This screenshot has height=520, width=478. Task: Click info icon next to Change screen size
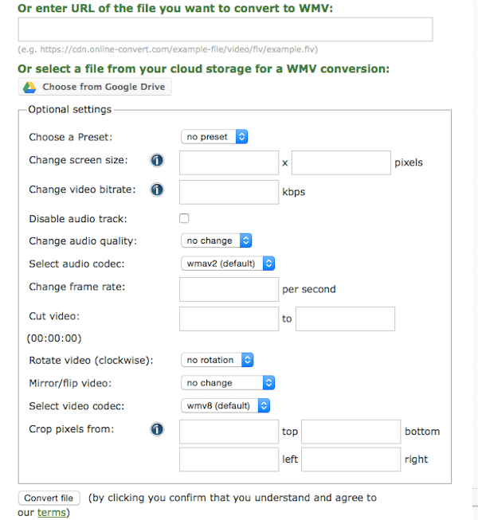pos(157,161)
